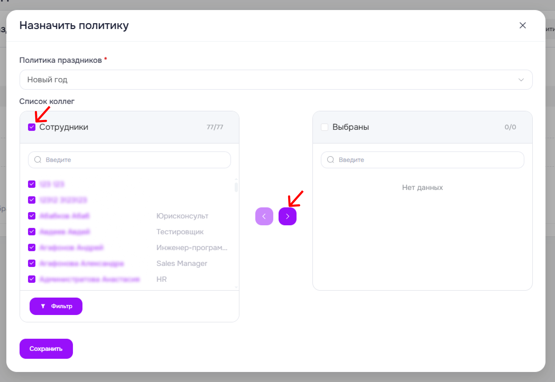This screenshot has width=555, height=382.
Task: Open the Новый год policy select box
Action: click(276, 80)
